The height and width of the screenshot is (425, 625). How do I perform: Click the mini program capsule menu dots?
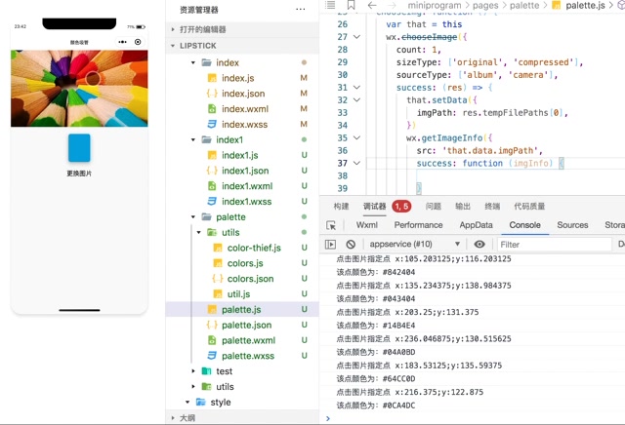coord(122,43)
